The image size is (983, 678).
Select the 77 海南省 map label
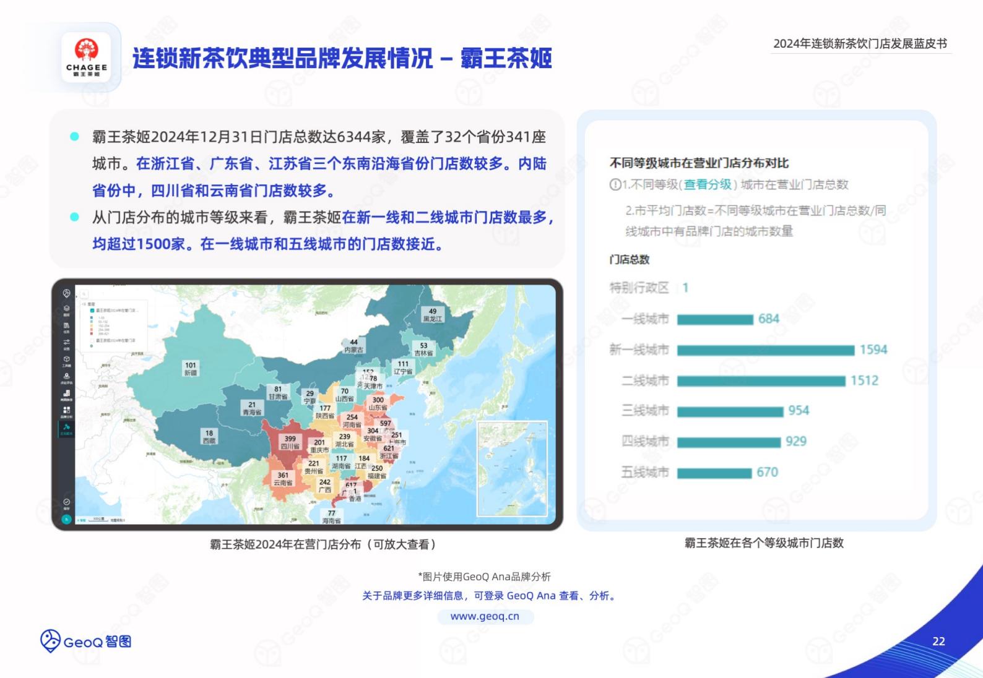click(x=331, y=517)
